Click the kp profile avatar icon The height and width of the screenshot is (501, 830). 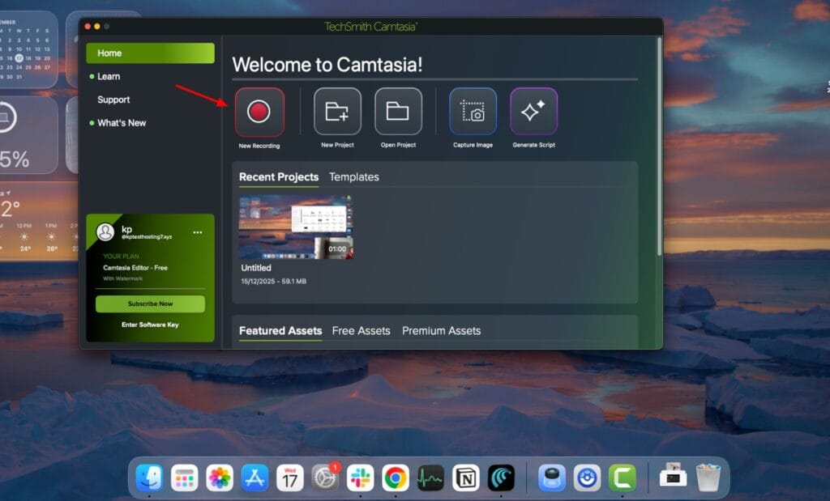pos(105,233)
